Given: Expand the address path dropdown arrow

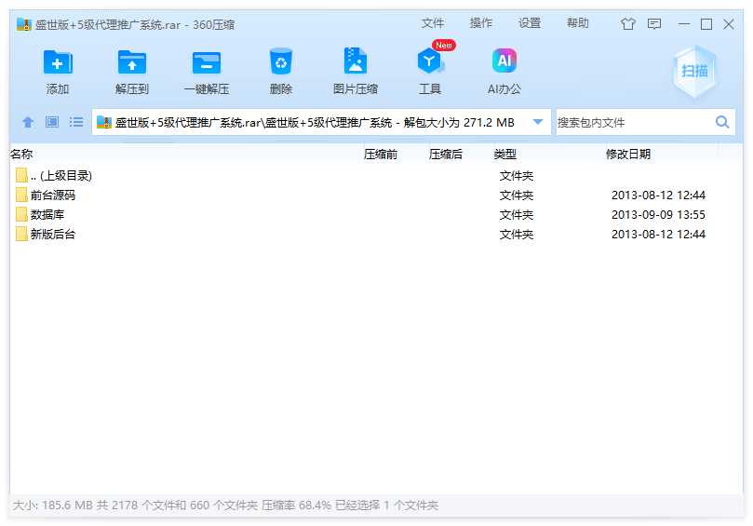Looking at the screenshot, I should coord(538,122).
